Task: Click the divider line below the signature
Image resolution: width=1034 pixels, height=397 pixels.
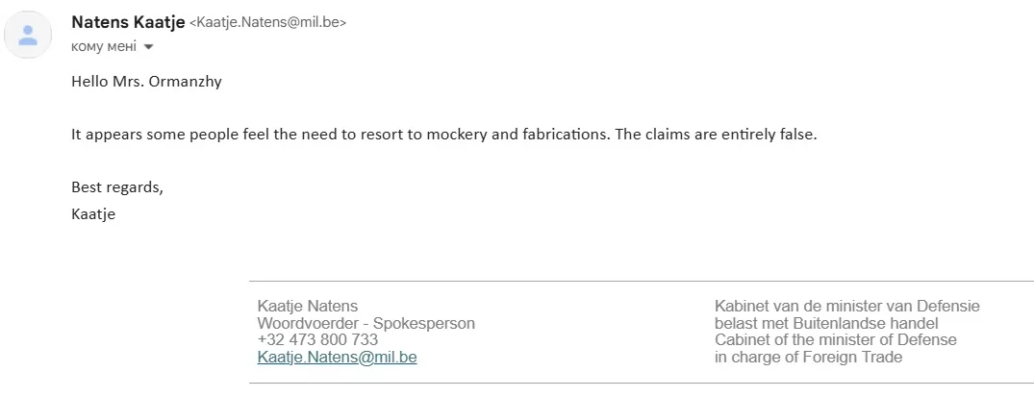Action: point(641,384)
